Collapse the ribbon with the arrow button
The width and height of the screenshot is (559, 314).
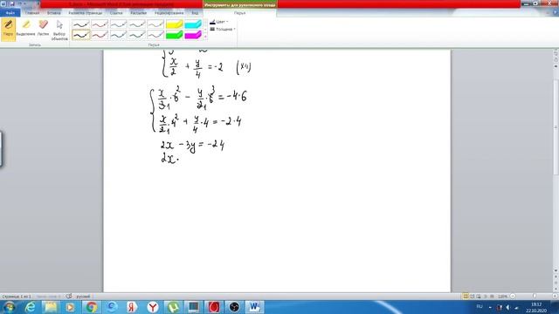pyautogui.click(x=549, y=13)
